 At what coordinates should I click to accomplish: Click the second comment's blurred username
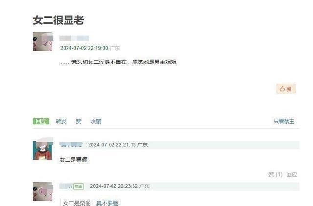[66, 186]
